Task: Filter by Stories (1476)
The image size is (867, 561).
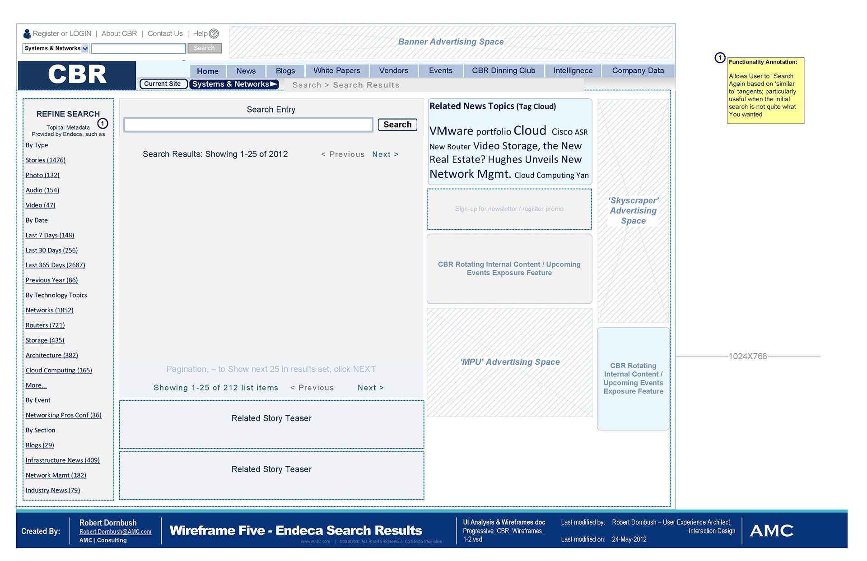Action: [46, 160]
